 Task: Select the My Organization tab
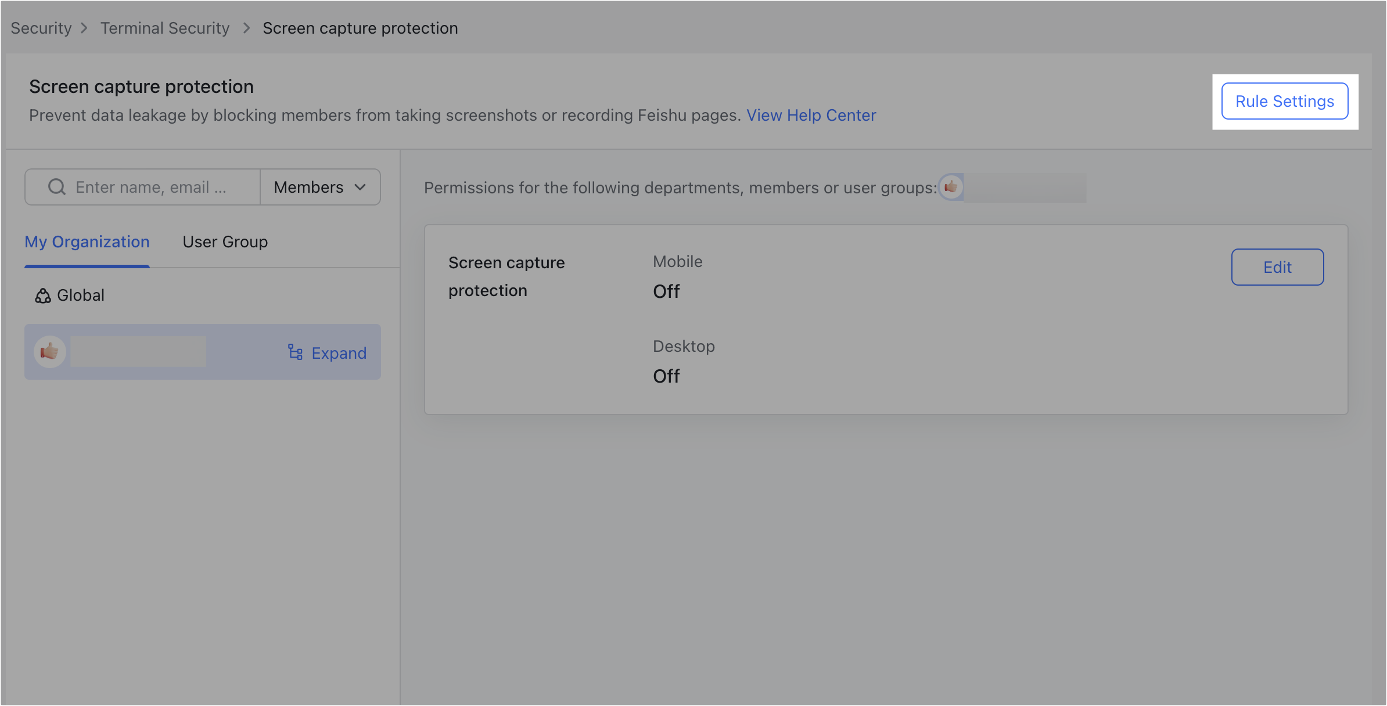[x=87, y=242]
